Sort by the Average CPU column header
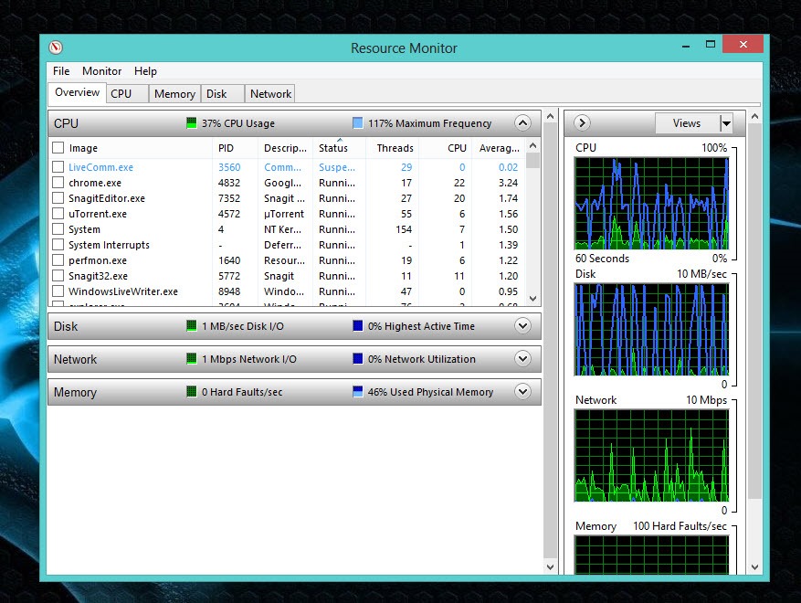The image size is (801, 603). pos(499,148)
